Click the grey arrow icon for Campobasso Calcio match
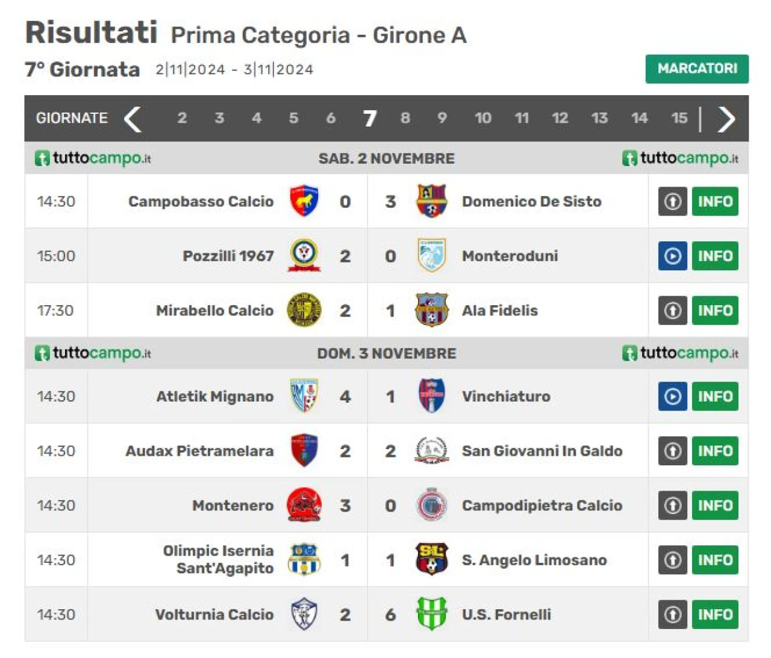This screenshot has height=658, width=771. click(x=672, y=201)
